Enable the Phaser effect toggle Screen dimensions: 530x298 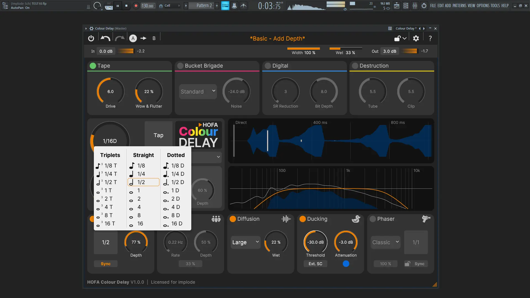click(373, 219)
